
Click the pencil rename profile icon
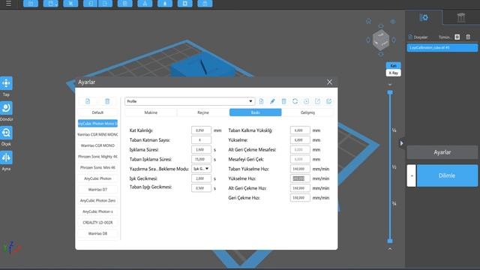[x=272, y=101]
